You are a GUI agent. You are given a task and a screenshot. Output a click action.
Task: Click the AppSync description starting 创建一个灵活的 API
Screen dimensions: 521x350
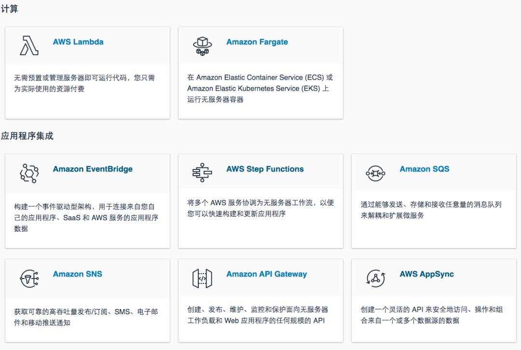[x=432, y=315]
